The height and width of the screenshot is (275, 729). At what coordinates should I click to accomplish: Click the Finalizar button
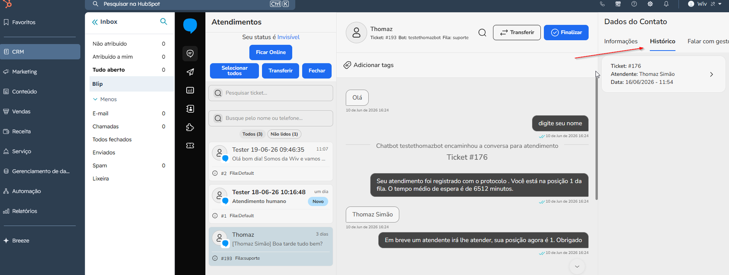[x=566, y=32]
